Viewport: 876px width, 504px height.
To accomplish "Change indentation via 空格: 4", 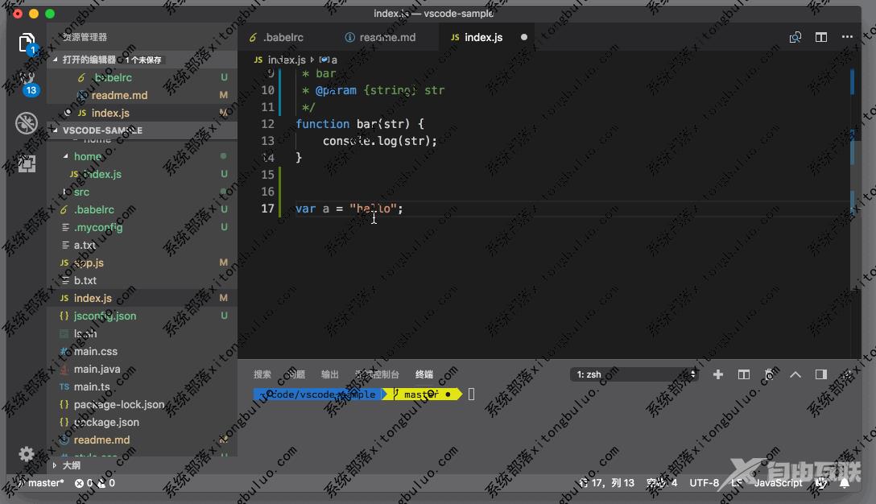I will click(662, 483).
